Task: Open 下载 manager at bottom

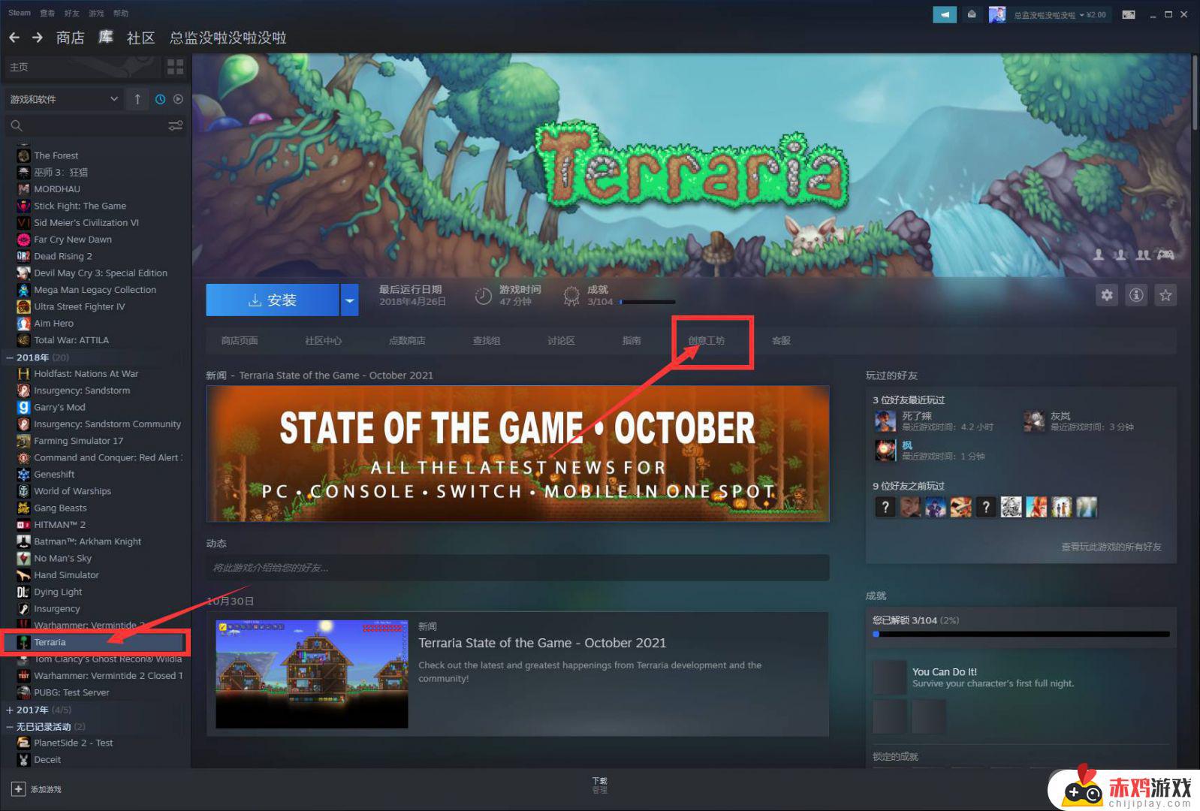Action: click(x=599, y=785)
